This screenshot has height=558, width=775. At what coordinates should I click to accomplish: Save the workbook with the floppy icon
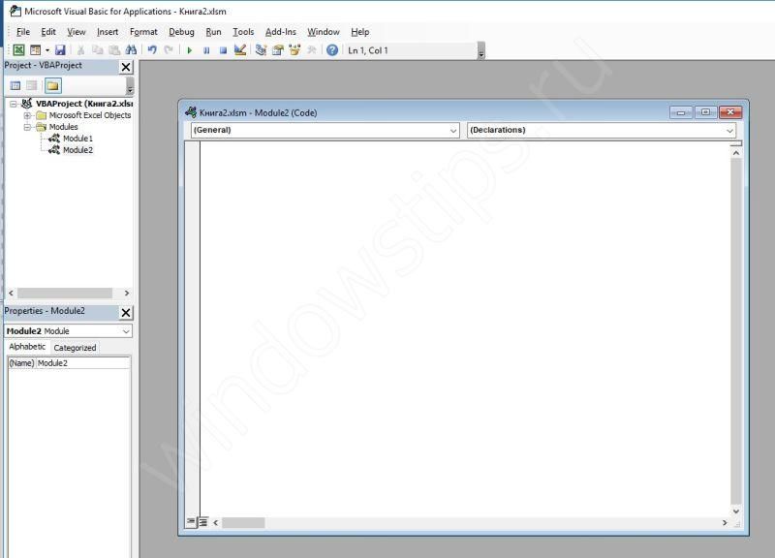click(60, 50)
